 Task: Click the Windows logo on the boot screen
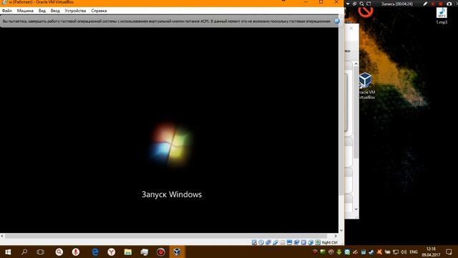click(x=171, y=145)
